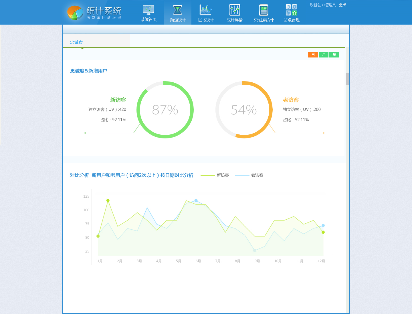Click the green start point at 1月
The height and width of the screenshot is (314, 412).
coord(98,236)
